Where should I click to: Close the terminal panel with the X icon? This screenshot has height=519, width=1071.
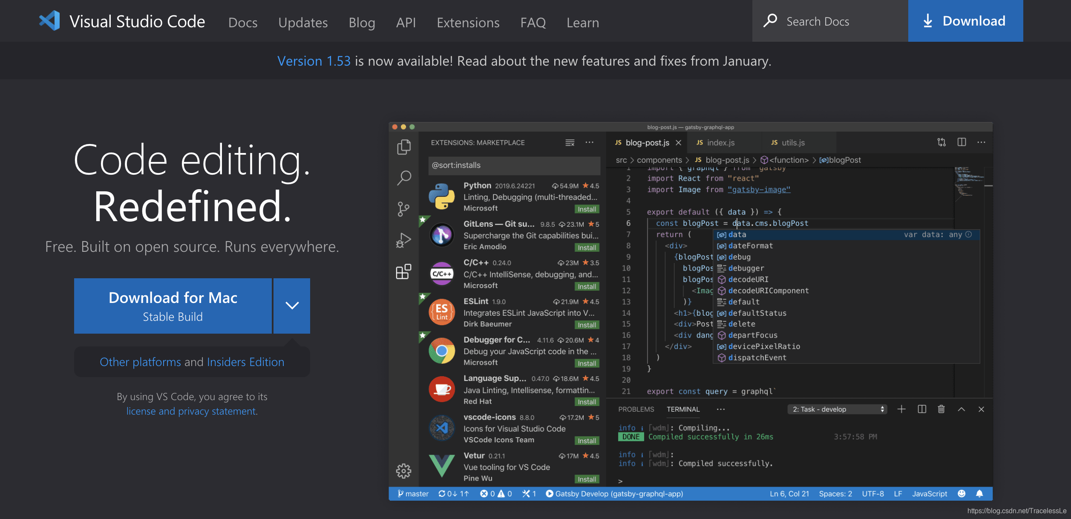(981, 409)
